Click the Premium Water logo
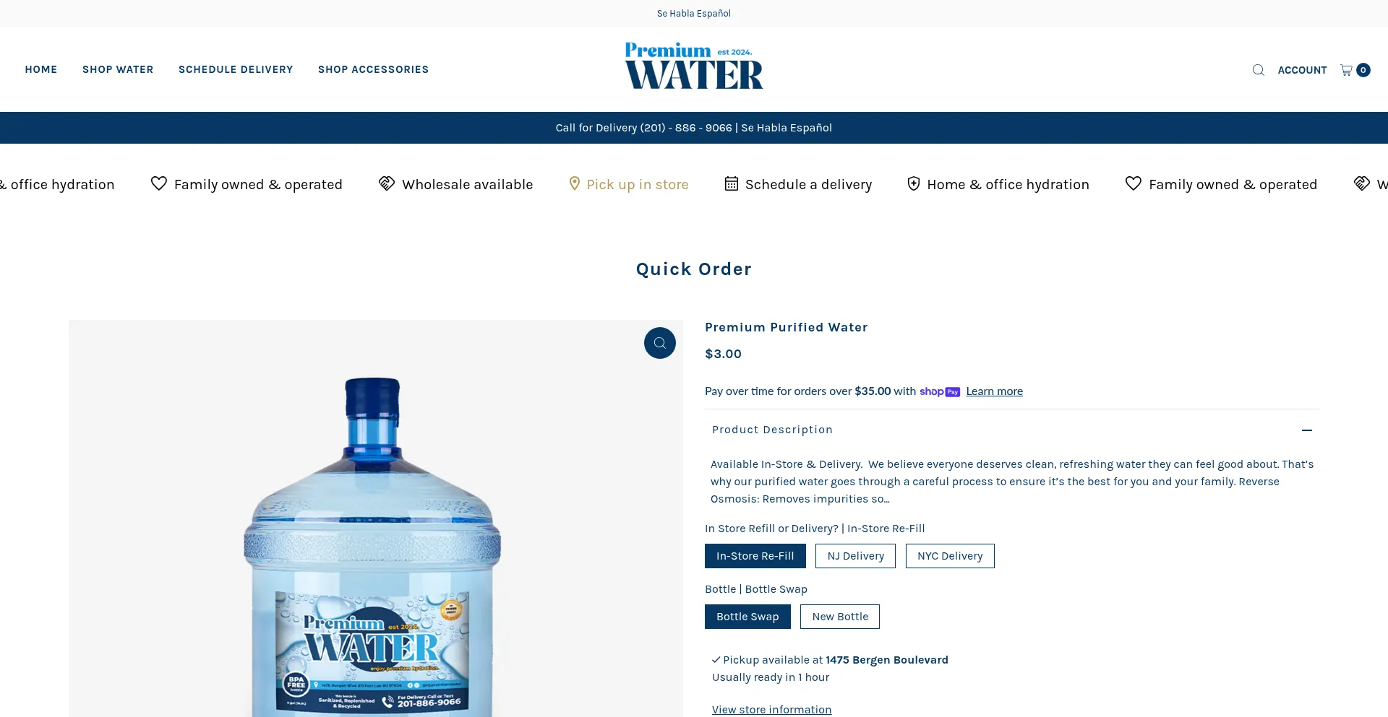The width and height of the screenshot is (1388, 717). pos(694,66)
